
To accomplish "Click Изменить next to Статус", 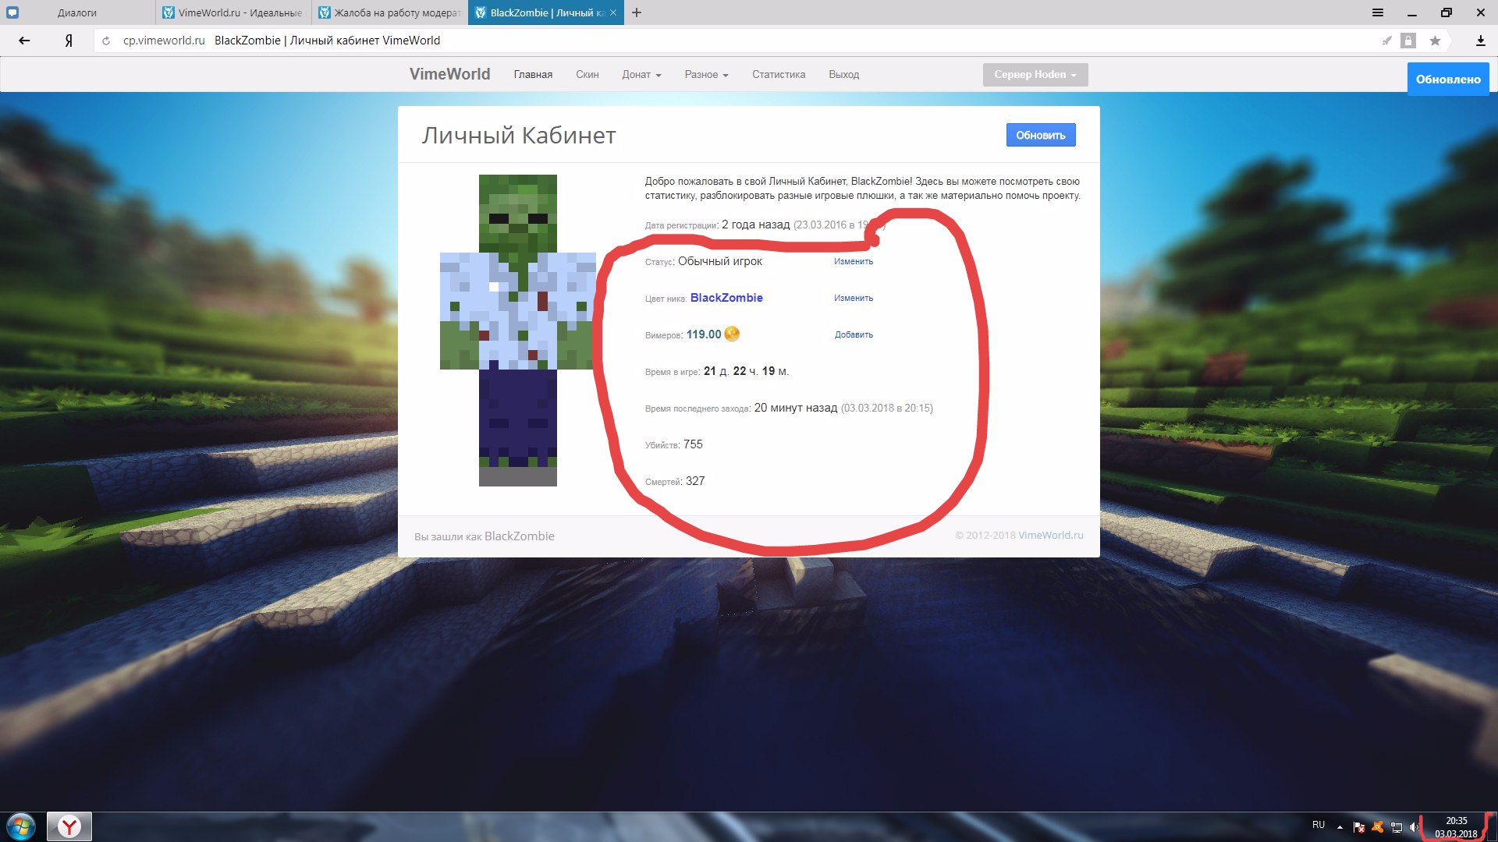I will coord(854,261).
